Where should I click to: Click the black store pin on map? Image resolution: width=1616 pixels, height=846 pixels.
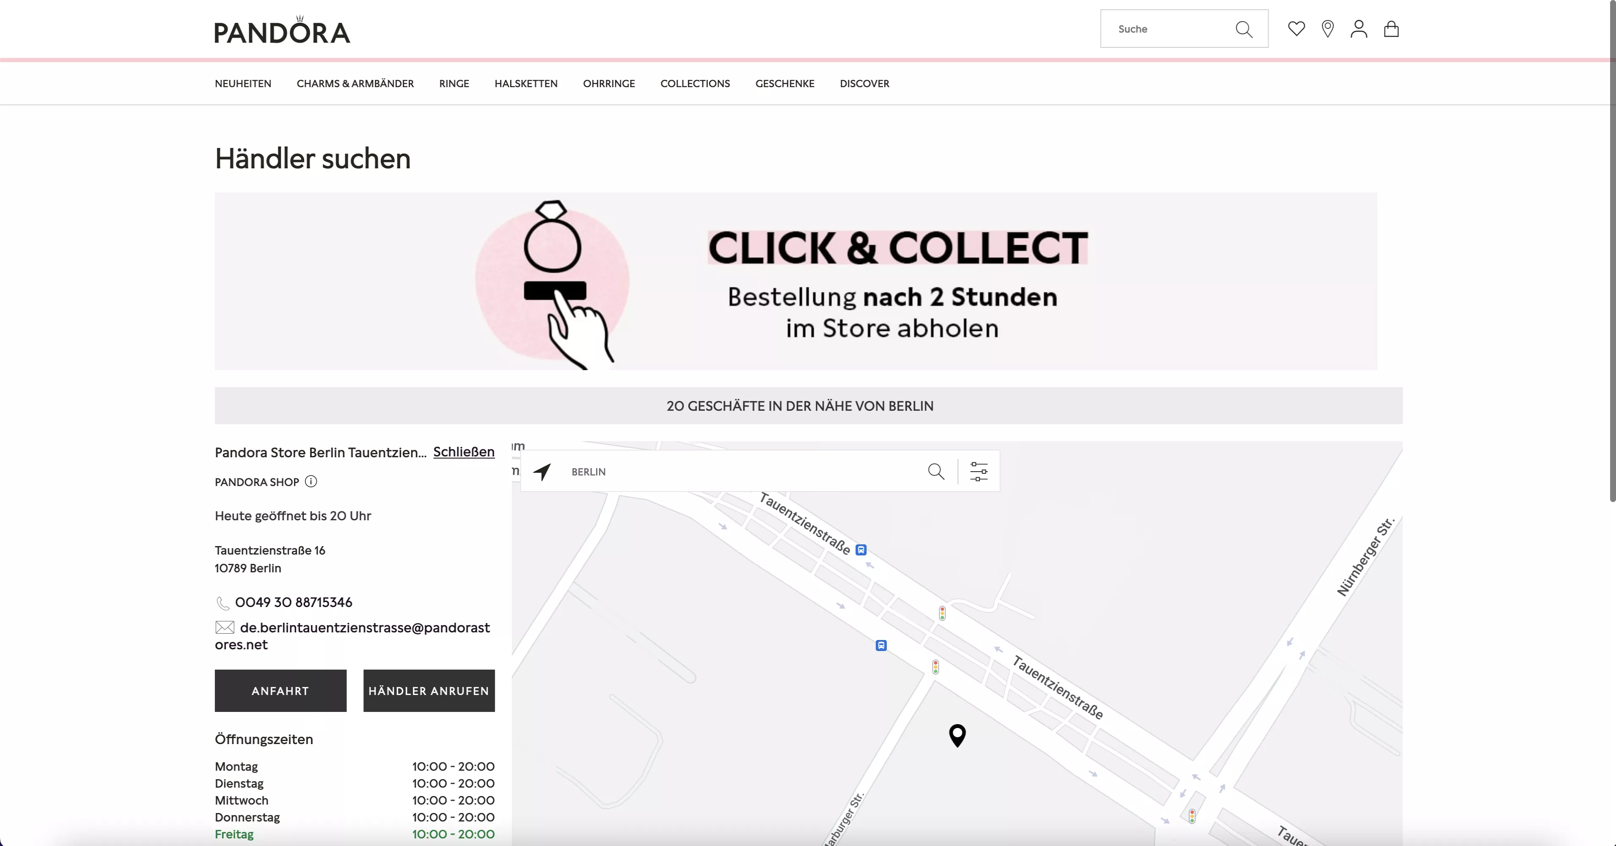point(957,736)
